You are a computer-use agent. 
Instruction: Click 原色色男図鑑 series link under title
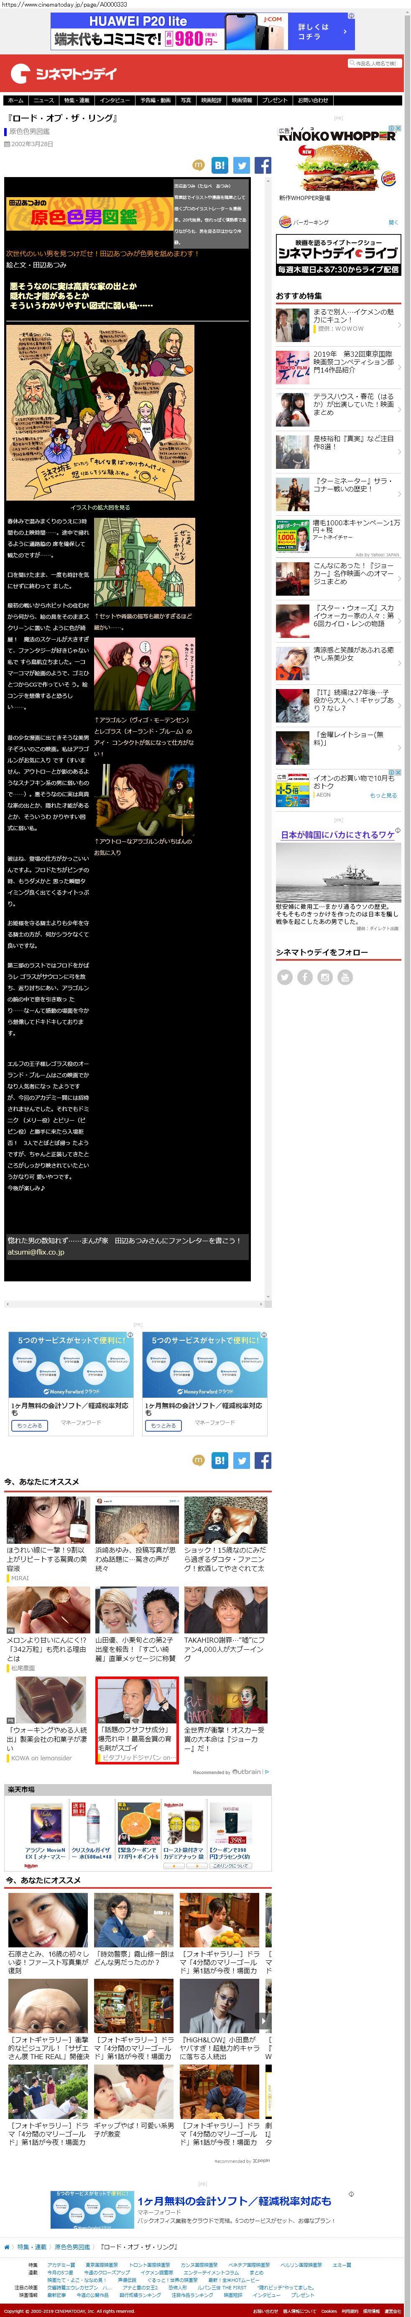point(30,131)
